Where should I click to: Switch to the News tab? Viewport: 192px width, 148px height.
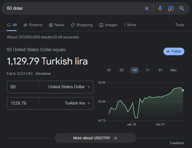tap(57, 25)
